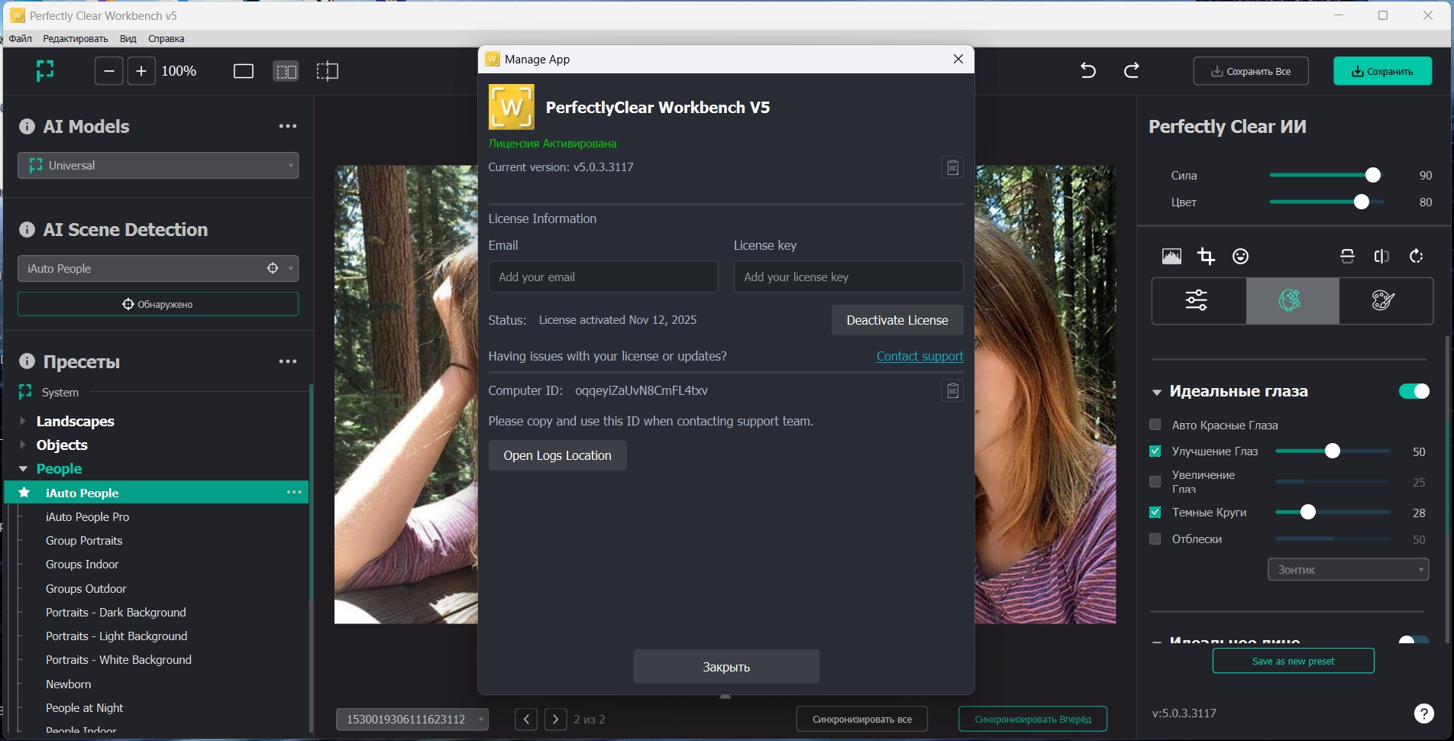This screenshot has height=741, width=1454.
Task: Open the help question mark icon
Action: [1423, 713]
